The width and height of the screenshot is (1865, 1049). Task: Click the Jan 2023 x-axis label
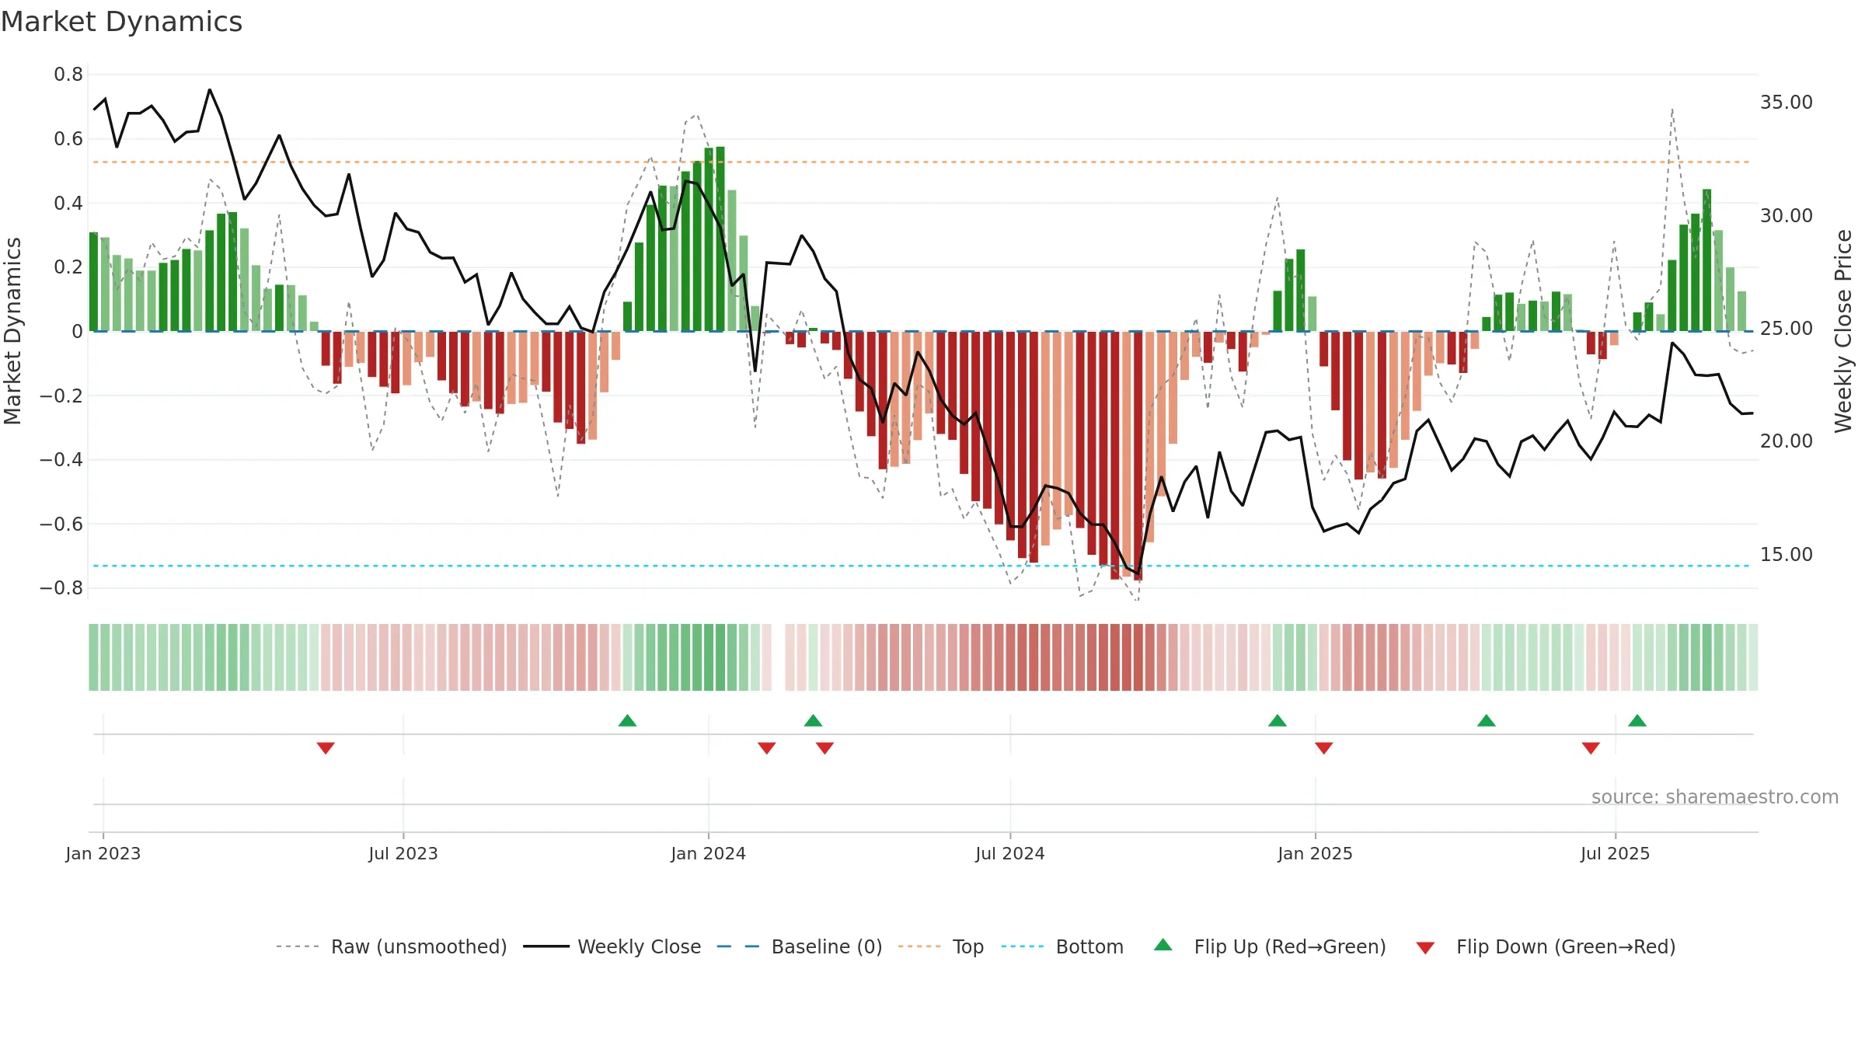coord(103,853)
